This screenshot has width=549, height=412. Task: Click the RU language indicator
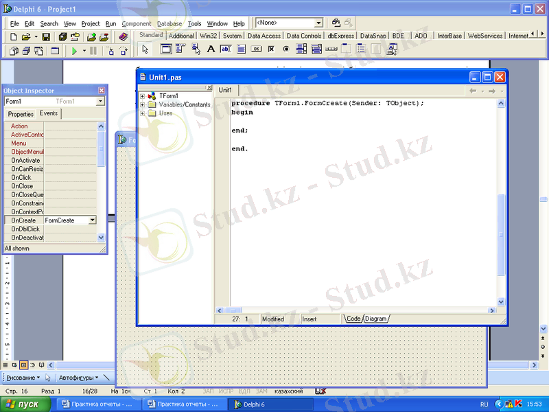pyautogui.click(x=484, y=404)
